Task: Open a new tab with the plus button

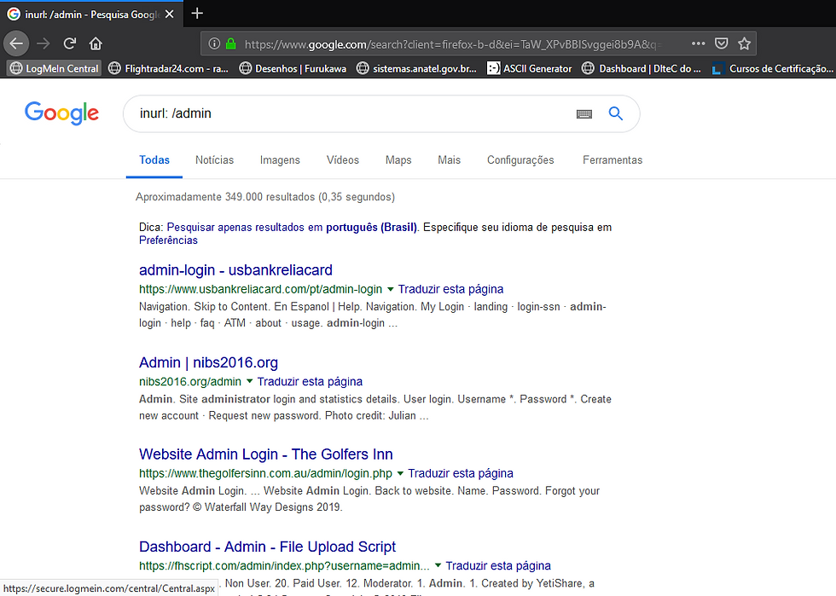Action: point(197,14)
